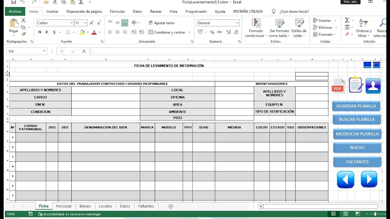Click the blue user profile icon on sheet
The height and width of the screenshot is (219, 390).
[x=373, y=86]
